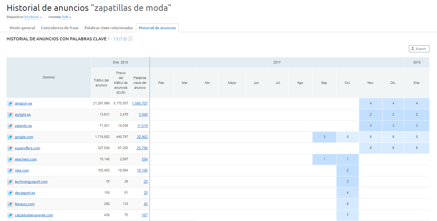Image resolution: width=437 pixels, height=221 pixels.
Task: Open skechers.com ad keywords count 594
Action: (x=145, y=159)
